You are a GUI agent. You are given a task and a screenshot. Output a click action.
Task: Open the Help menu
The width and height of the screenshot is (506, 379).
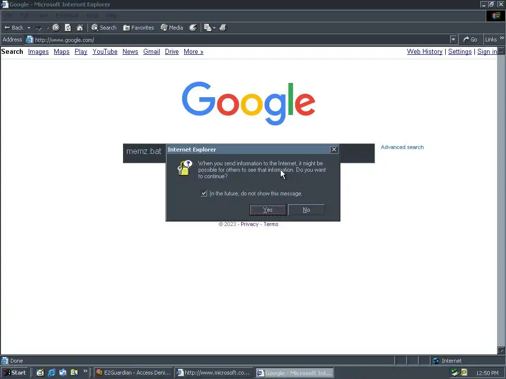click(x=111, y=15)
